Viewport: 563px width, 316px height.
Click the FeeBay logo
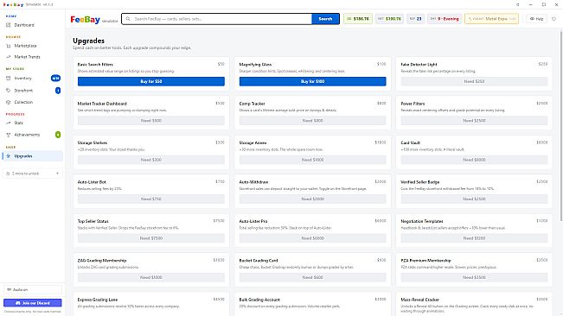[86, 19]
